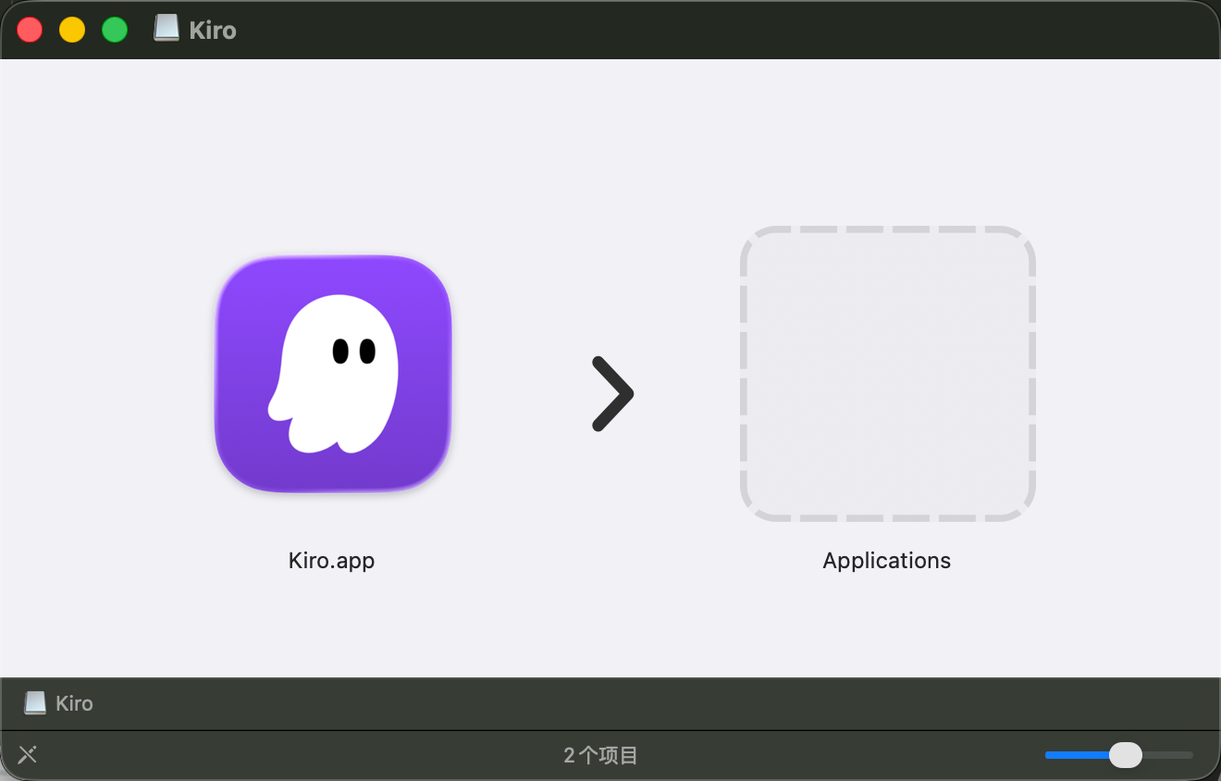
Task: Click the Kiro.app file name label
Action: point(331,561)
